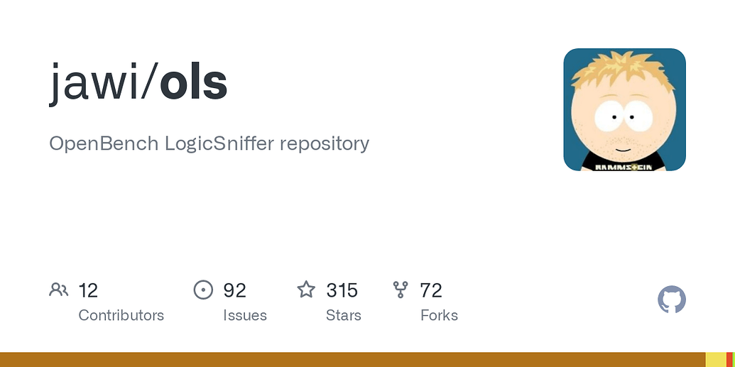Click the issue count "92"
Image resolution: width=735 pixels, height=367 pixels.
pyautogui.click(x=234, y=290)
